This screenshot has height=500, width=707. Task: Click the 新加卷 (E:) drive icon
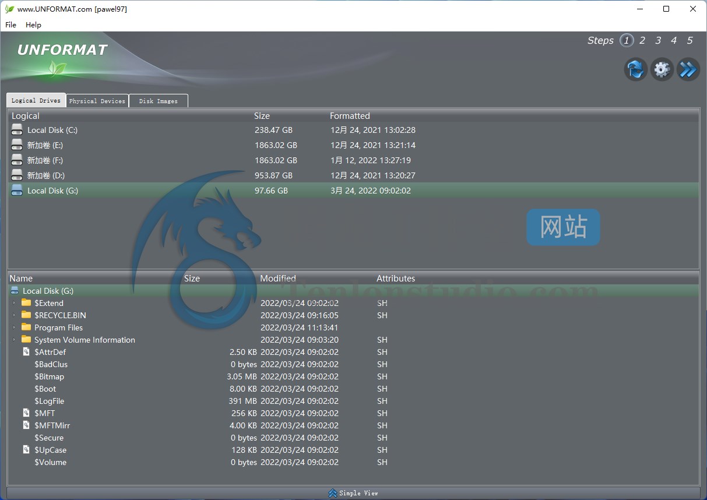tap(17, 145)
